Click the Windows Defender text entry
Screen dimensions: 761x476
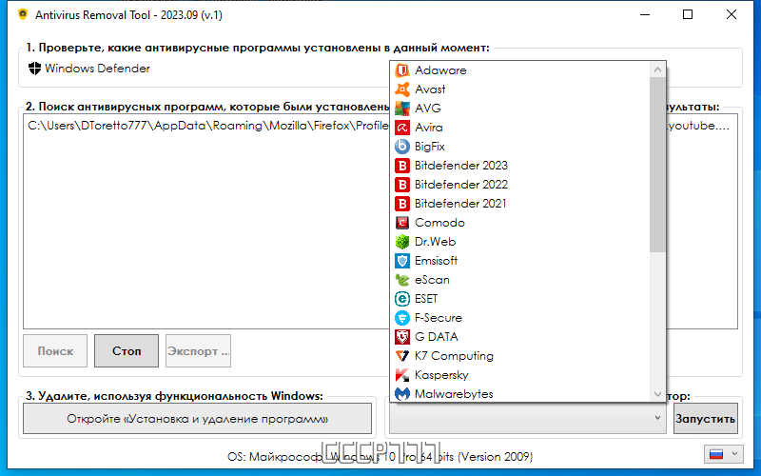(98, 69)
